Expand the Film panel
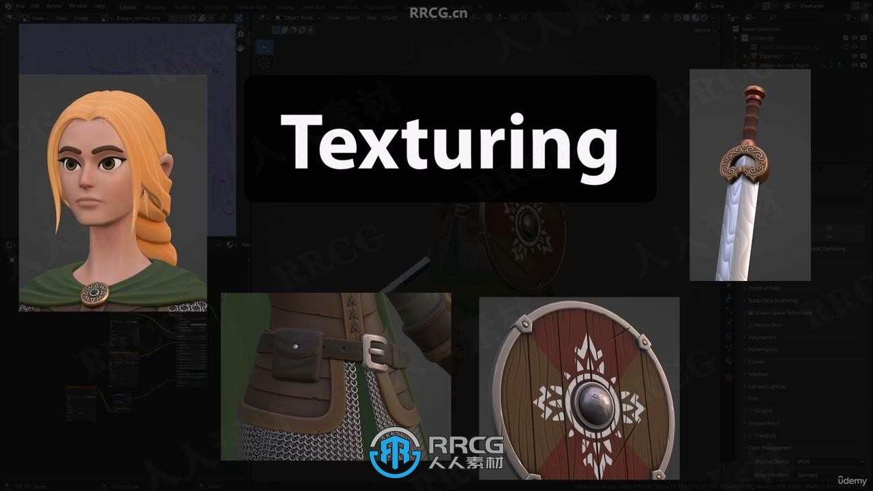The width and height of the screenshot is (873, 491). pyautogui.click(x=753, y=399)
